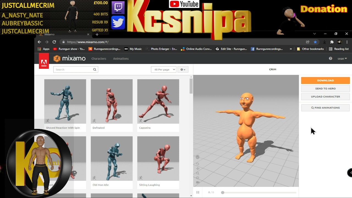Screen dimensions: 352x198
Task: Open the browser downloads icon
Action: [x=324, y=42]
